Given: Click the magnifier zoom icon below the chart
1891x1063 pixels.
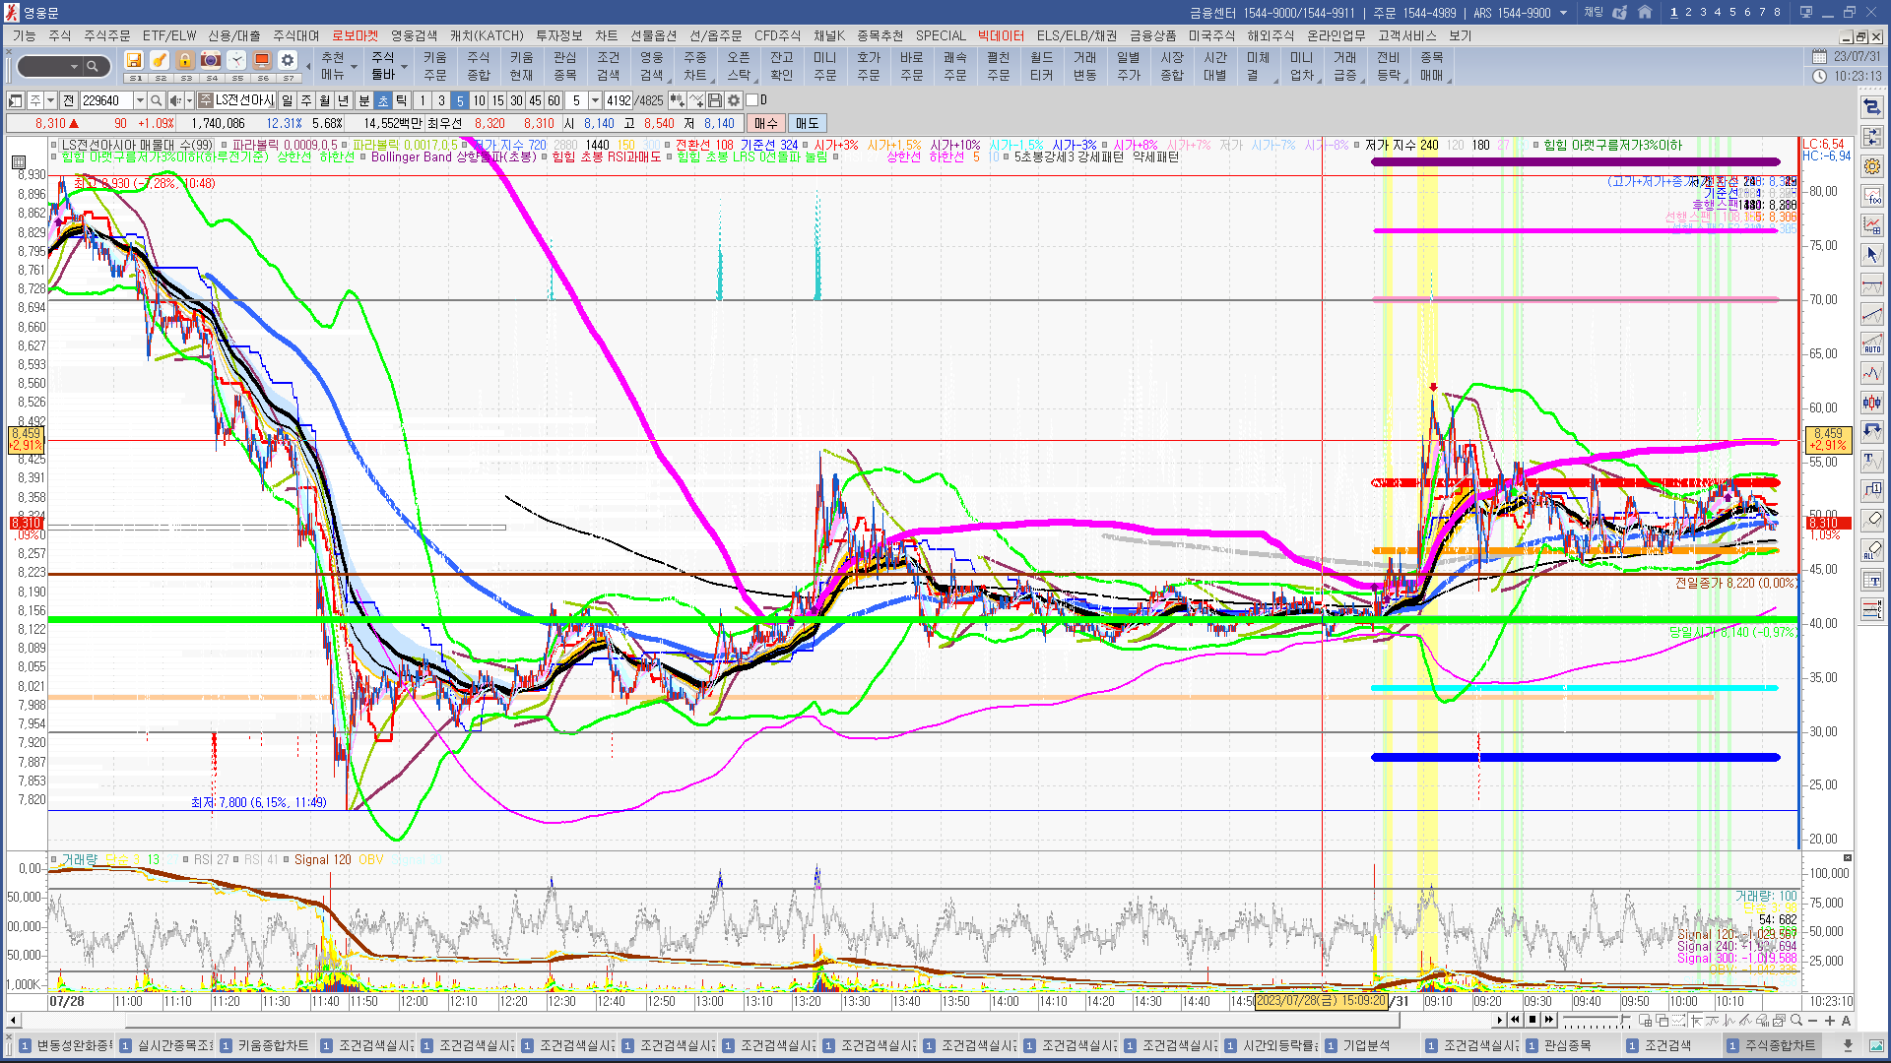Looking at the screenshot, I should click(1796, 1021).
